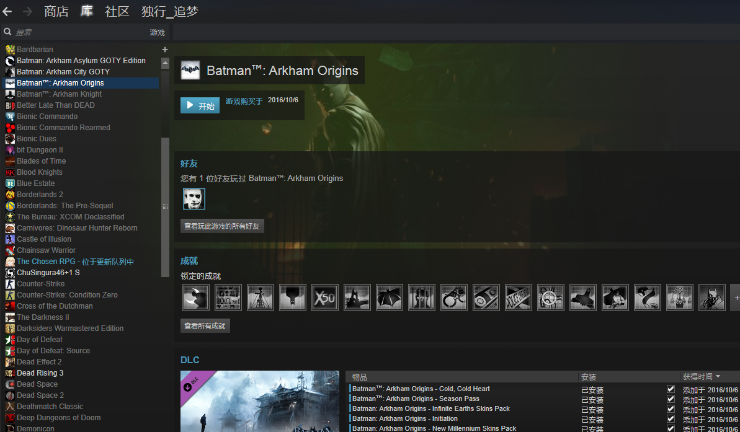The width and height of the screenshot is (740, 432).
Task: Toggle install checkbox for Cold, Cold Heart
Action: click(x=671, y=389)
